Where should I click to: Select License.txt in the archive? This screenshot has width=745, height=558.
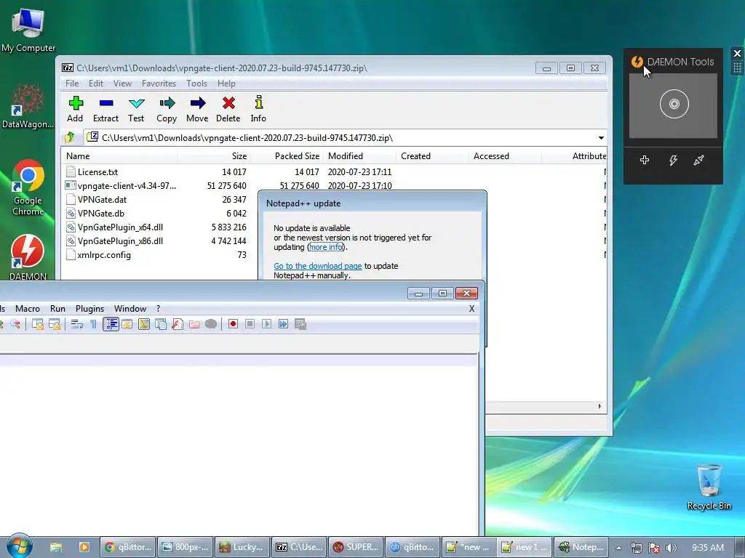97,172
